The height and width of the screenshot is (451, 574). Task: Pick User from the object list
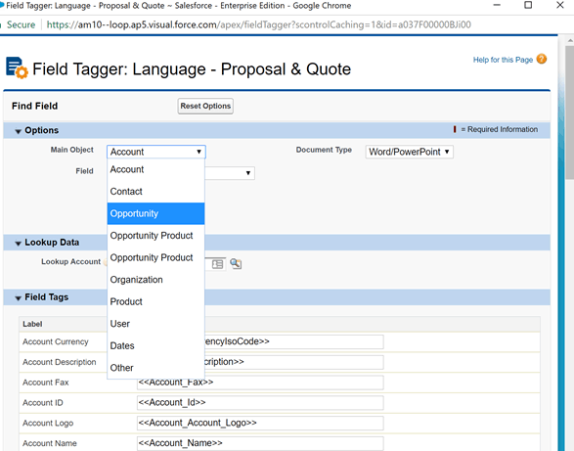pos(155,324)
